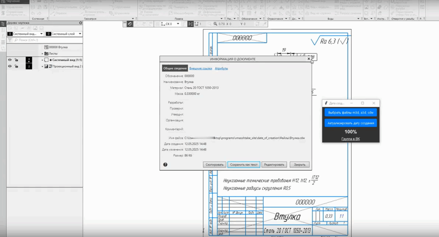This screenshot has height=237, width=439.
Task: Click the layer number 0 black box
Action: click(29, 60)
